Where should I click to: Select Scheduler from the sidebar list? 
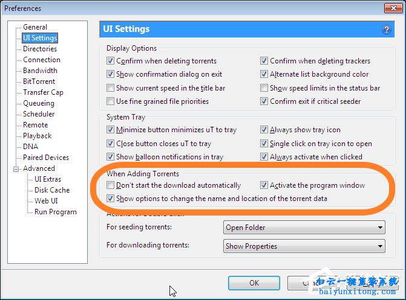(x=39, y=114)
